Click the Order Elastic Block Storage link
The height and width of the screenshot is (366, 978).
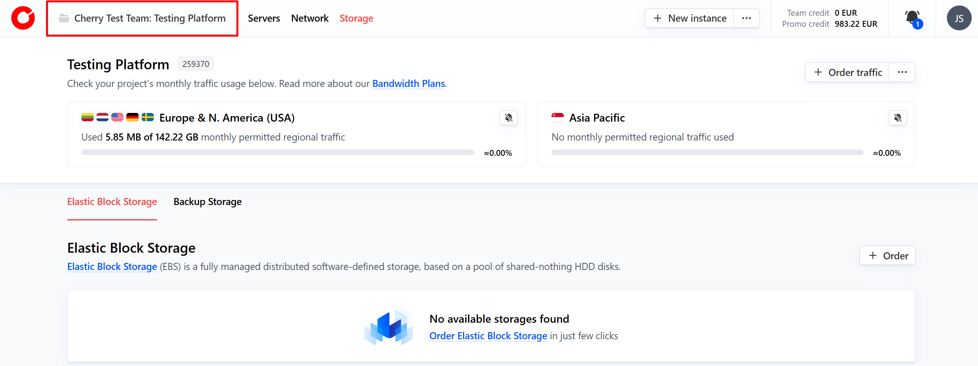488,336
